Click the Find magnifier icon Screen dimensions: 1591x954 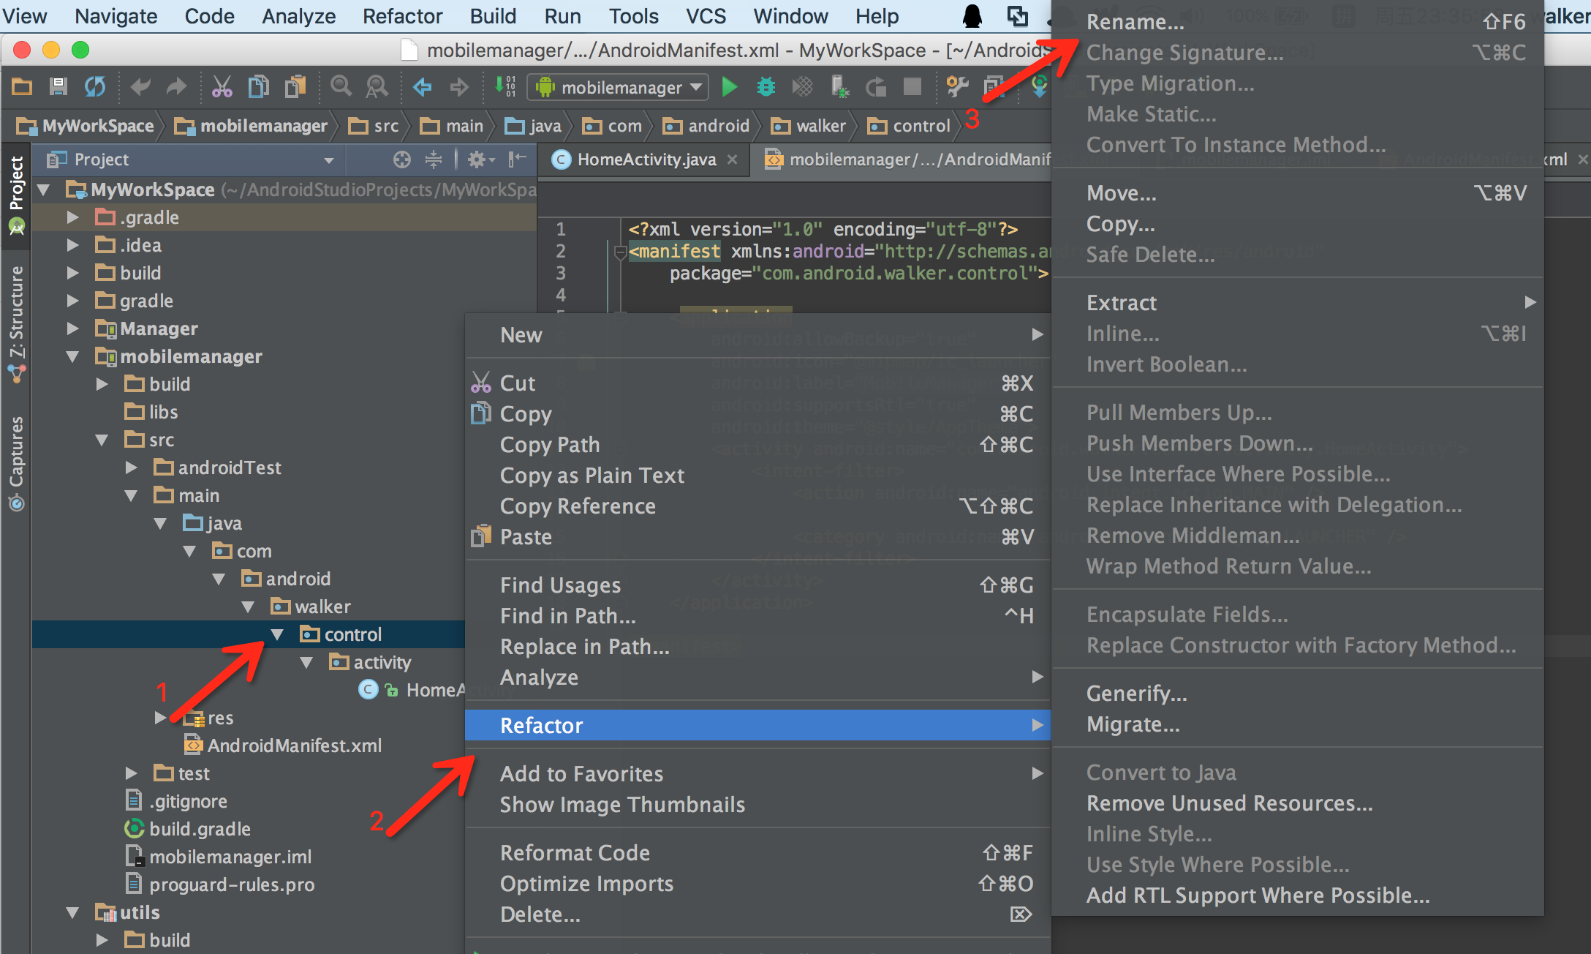[x=341, y=87]
